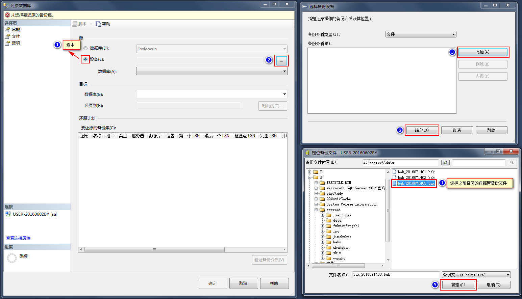This screenshot has height=299, width=522.
Task: Click 确定(O) in 选择备份设备 dialog
Action: coord(422,130)
